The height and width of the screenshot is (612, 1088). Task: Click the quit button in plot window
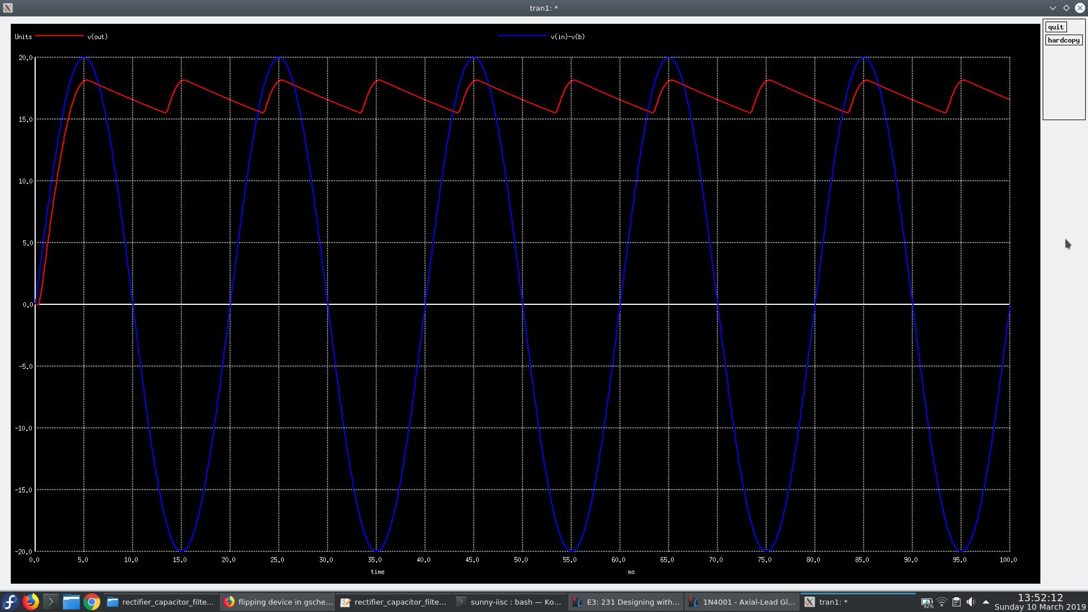(1055, 27)
